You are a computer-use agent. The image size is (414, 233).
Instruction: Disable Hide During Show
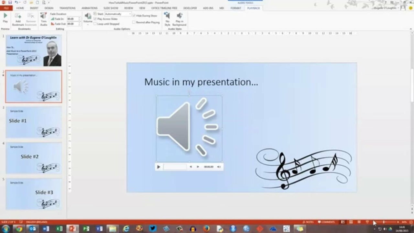[x=134, y=16]
